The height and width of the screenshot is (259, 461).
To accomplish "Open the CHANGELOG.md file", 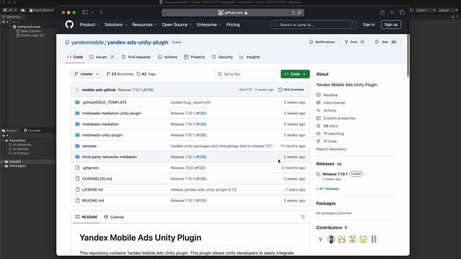I will (97, 178).
